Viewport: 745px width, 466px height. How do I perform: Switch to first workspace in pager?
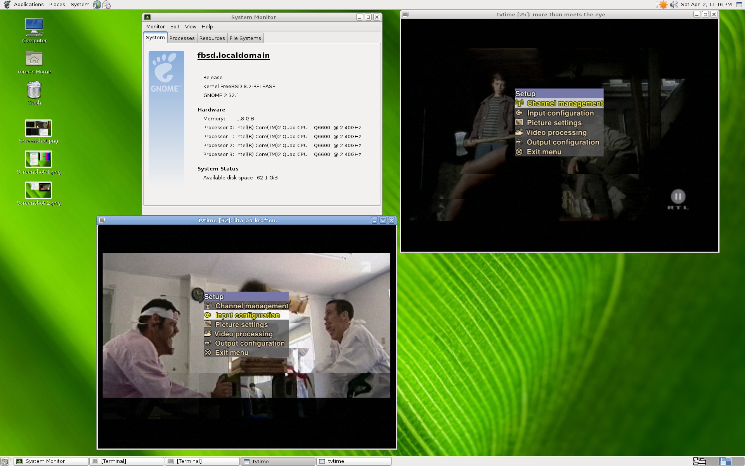click(699, 461)
